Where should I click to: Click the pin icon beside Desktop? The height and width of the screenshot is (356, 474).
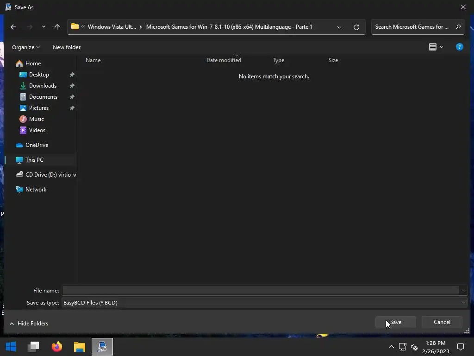[72, 75]
